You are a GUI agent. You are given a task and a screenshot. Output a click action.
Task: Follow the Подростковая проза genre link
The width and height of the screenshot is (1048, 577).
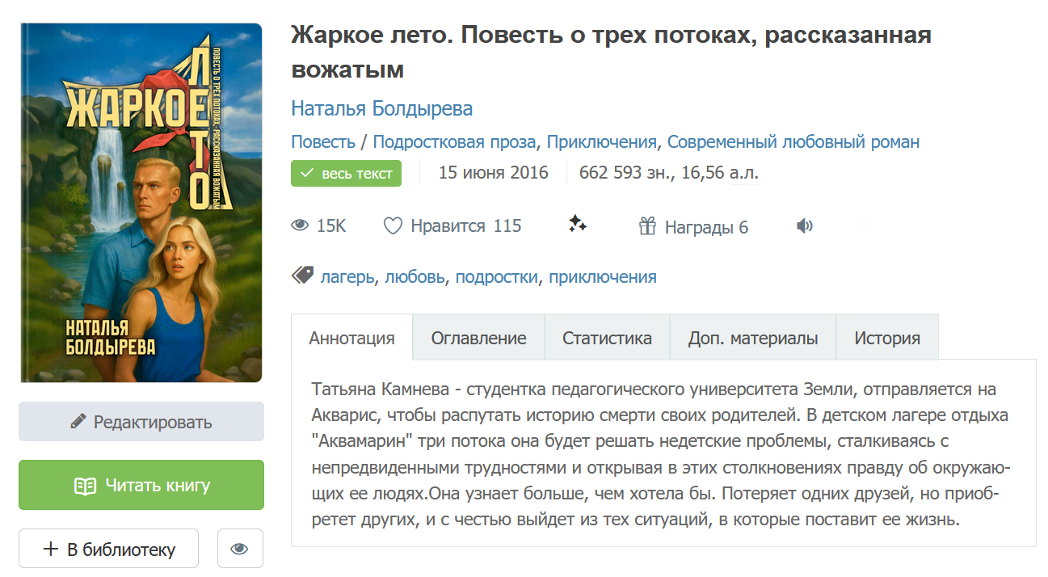coord(454,142)
